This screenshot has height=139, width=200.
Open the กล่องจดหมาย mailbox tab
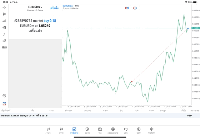(113, 131)
